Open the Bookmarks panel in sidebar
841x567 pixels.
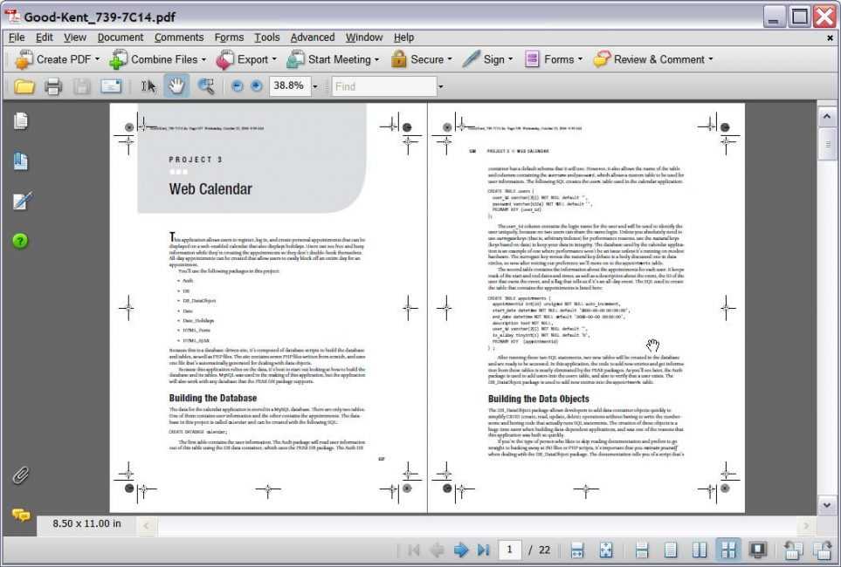[x=21, y=161]
